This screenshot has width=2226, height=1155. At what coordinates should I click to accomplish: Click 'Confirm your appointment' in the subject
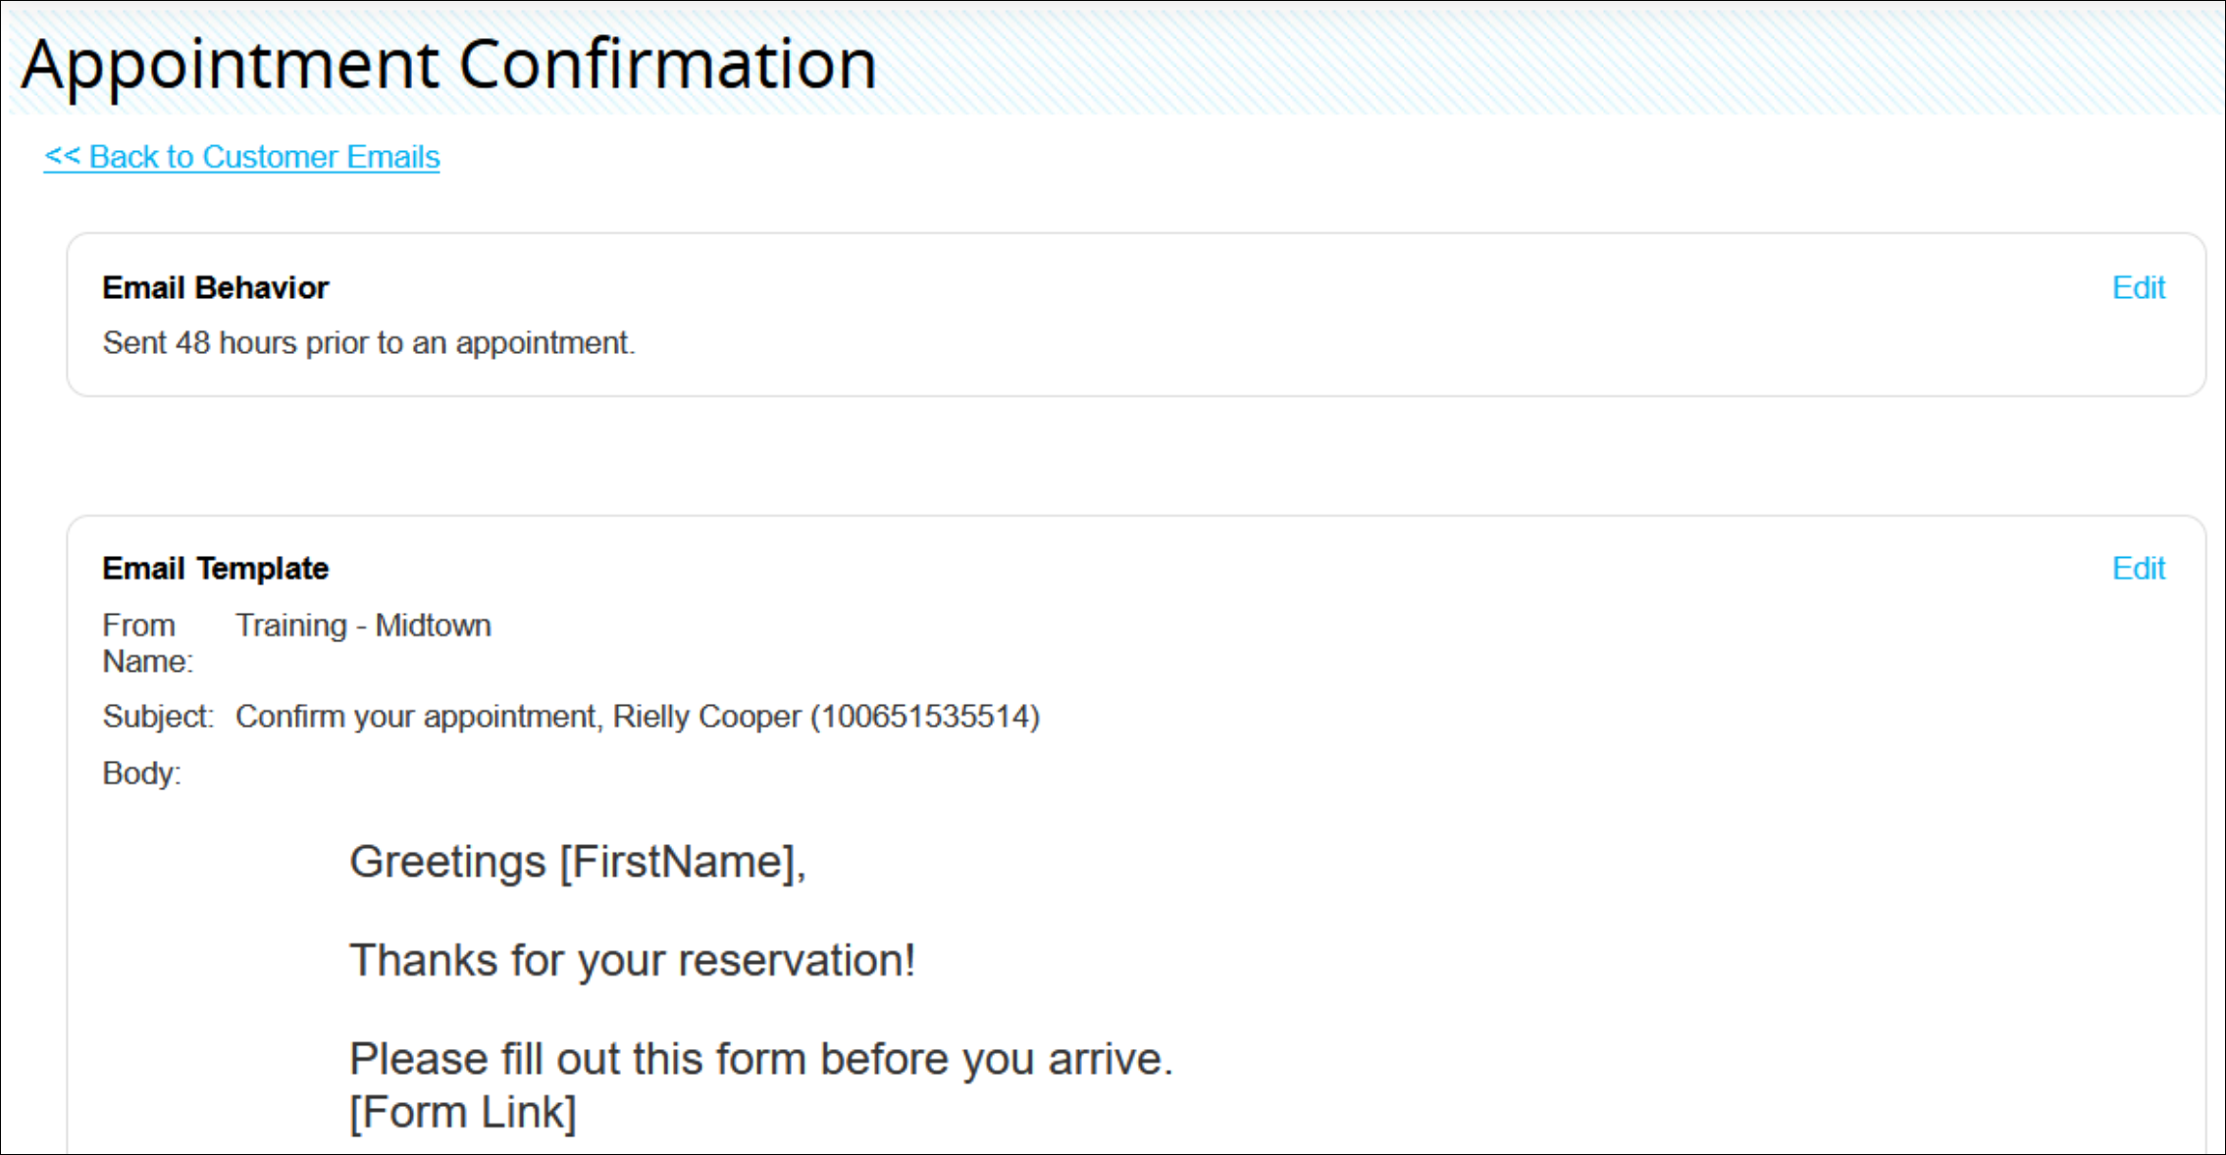click(x=416, y=717)
